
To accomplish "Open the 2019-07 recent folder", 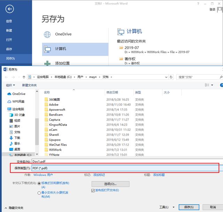I will click(x=154, y=50).
